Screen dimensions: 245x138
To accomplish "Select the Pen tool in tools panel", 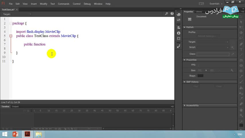I will 241,44.
